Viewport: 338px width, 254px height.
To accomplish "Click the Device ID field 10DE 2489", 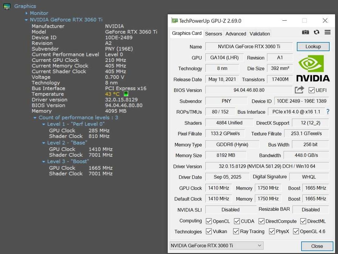I will pos(302,101).
